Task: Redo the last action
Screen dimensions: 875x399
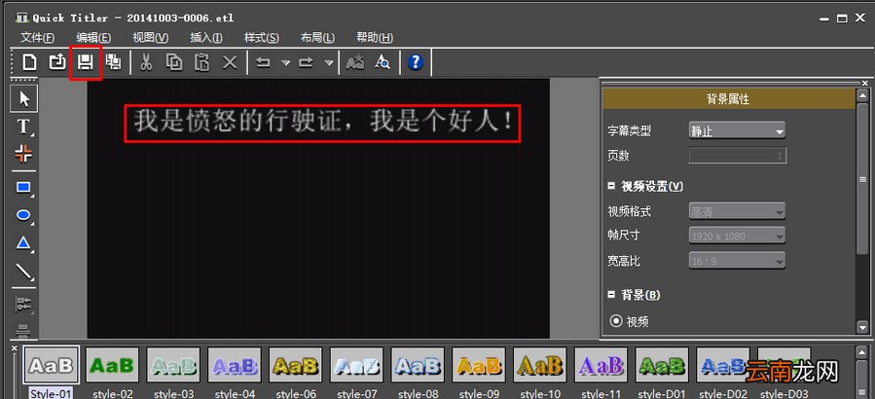Action: click(x=307, y=62)
